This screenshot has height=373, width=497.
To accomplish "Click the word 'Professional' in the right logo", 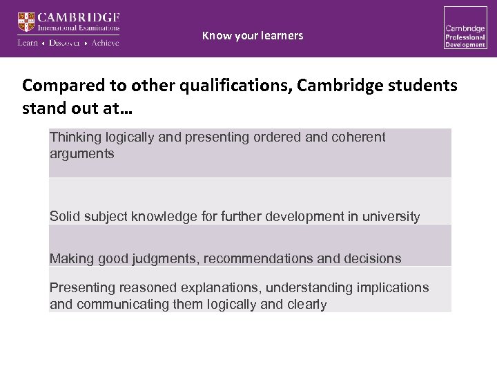I will click(465, 36).
